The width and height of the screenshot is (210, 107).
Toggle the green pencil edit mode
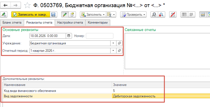[x=65, y=15]
